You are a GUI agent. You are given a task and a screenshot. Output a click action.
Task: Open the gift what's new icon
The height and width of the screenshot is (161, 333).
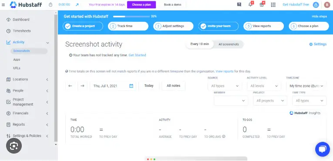pos(262,5)
